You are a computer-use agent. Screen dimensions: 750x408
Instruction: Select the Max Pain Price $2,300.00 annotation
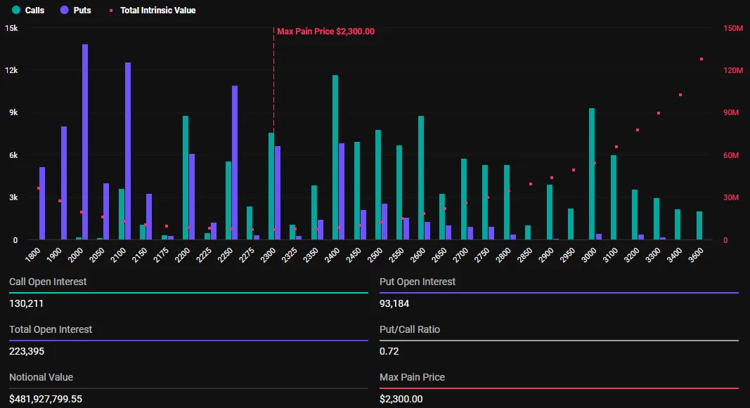(x=325, y=31)
